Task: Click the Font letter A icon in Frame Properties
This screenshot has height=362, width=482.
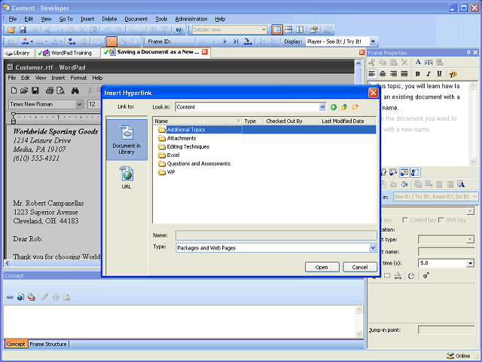Action: (x=418, y=62)
